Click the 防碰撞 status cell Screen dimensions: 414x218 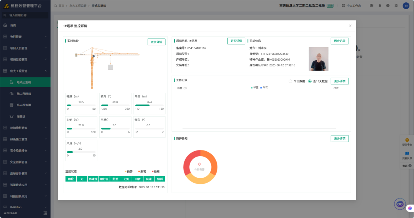93,179
